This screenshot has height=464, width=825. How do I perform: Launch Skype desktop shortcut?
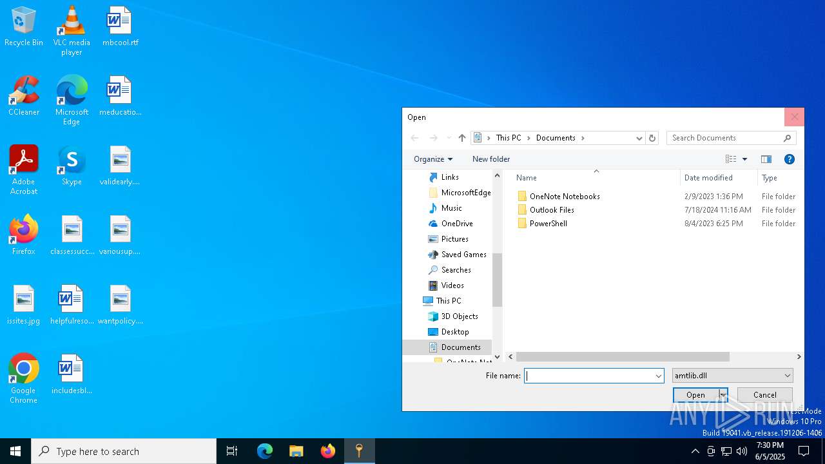72,166
